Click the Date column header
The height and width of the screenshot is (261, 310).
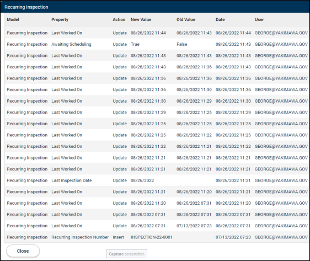pos(220,19)
